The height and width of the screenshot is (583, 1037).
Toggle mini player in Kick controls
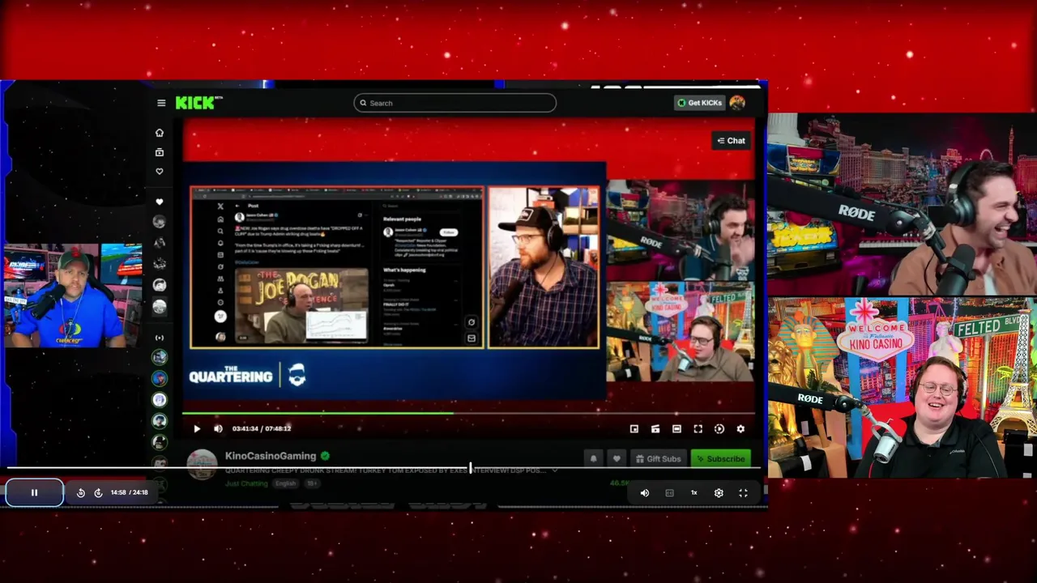click(x=634, y=429)
